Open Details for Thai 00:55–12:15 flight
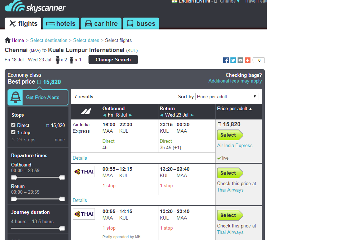This screenshot has width=344, height=240. click(80, 200)
